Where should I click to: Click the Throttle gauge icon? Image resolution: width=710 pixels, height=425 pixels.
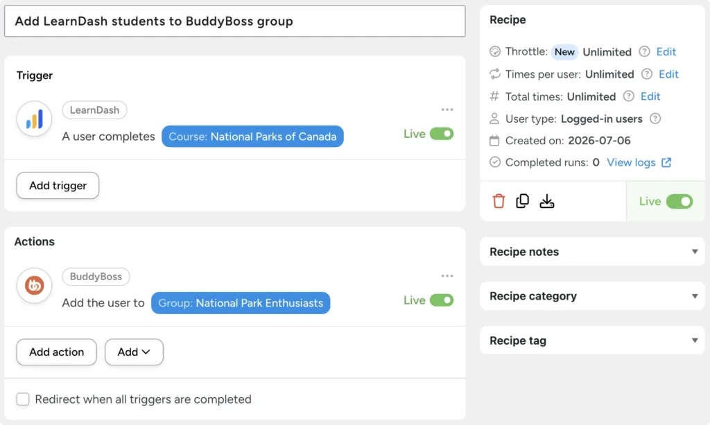pos(495,51)
